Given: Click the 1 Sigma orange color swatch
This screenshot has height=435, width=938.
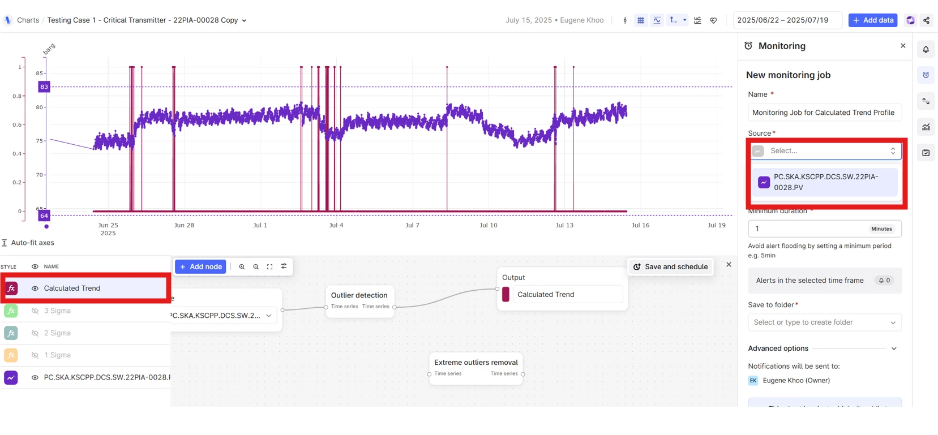Looking at the screenshot, I should pyautogui.click(x=11, y=355).
